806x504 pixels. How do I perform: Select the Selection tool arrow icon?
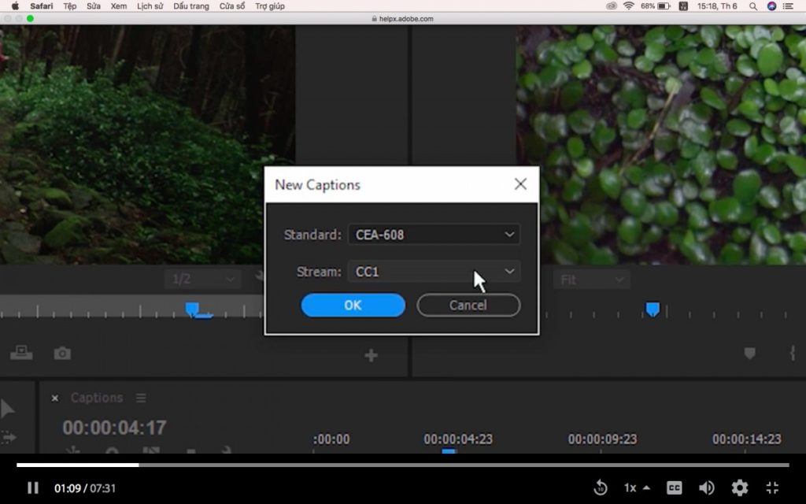[x=10, y=408]
